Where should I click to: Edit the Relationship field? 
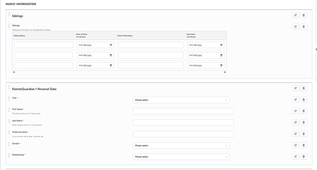tap(295, 157)
